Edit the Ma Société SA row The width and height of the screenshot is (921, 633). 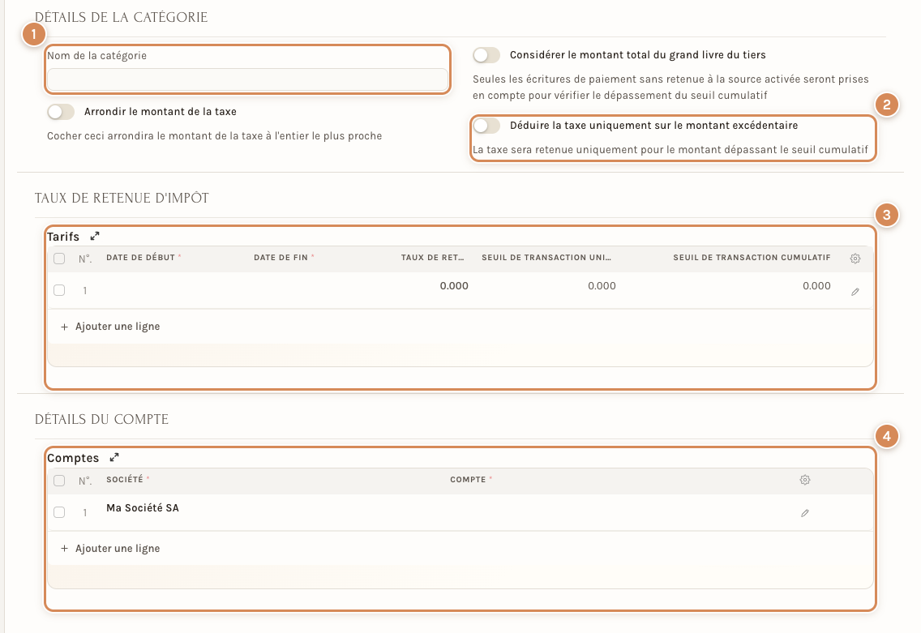[805, 512]
